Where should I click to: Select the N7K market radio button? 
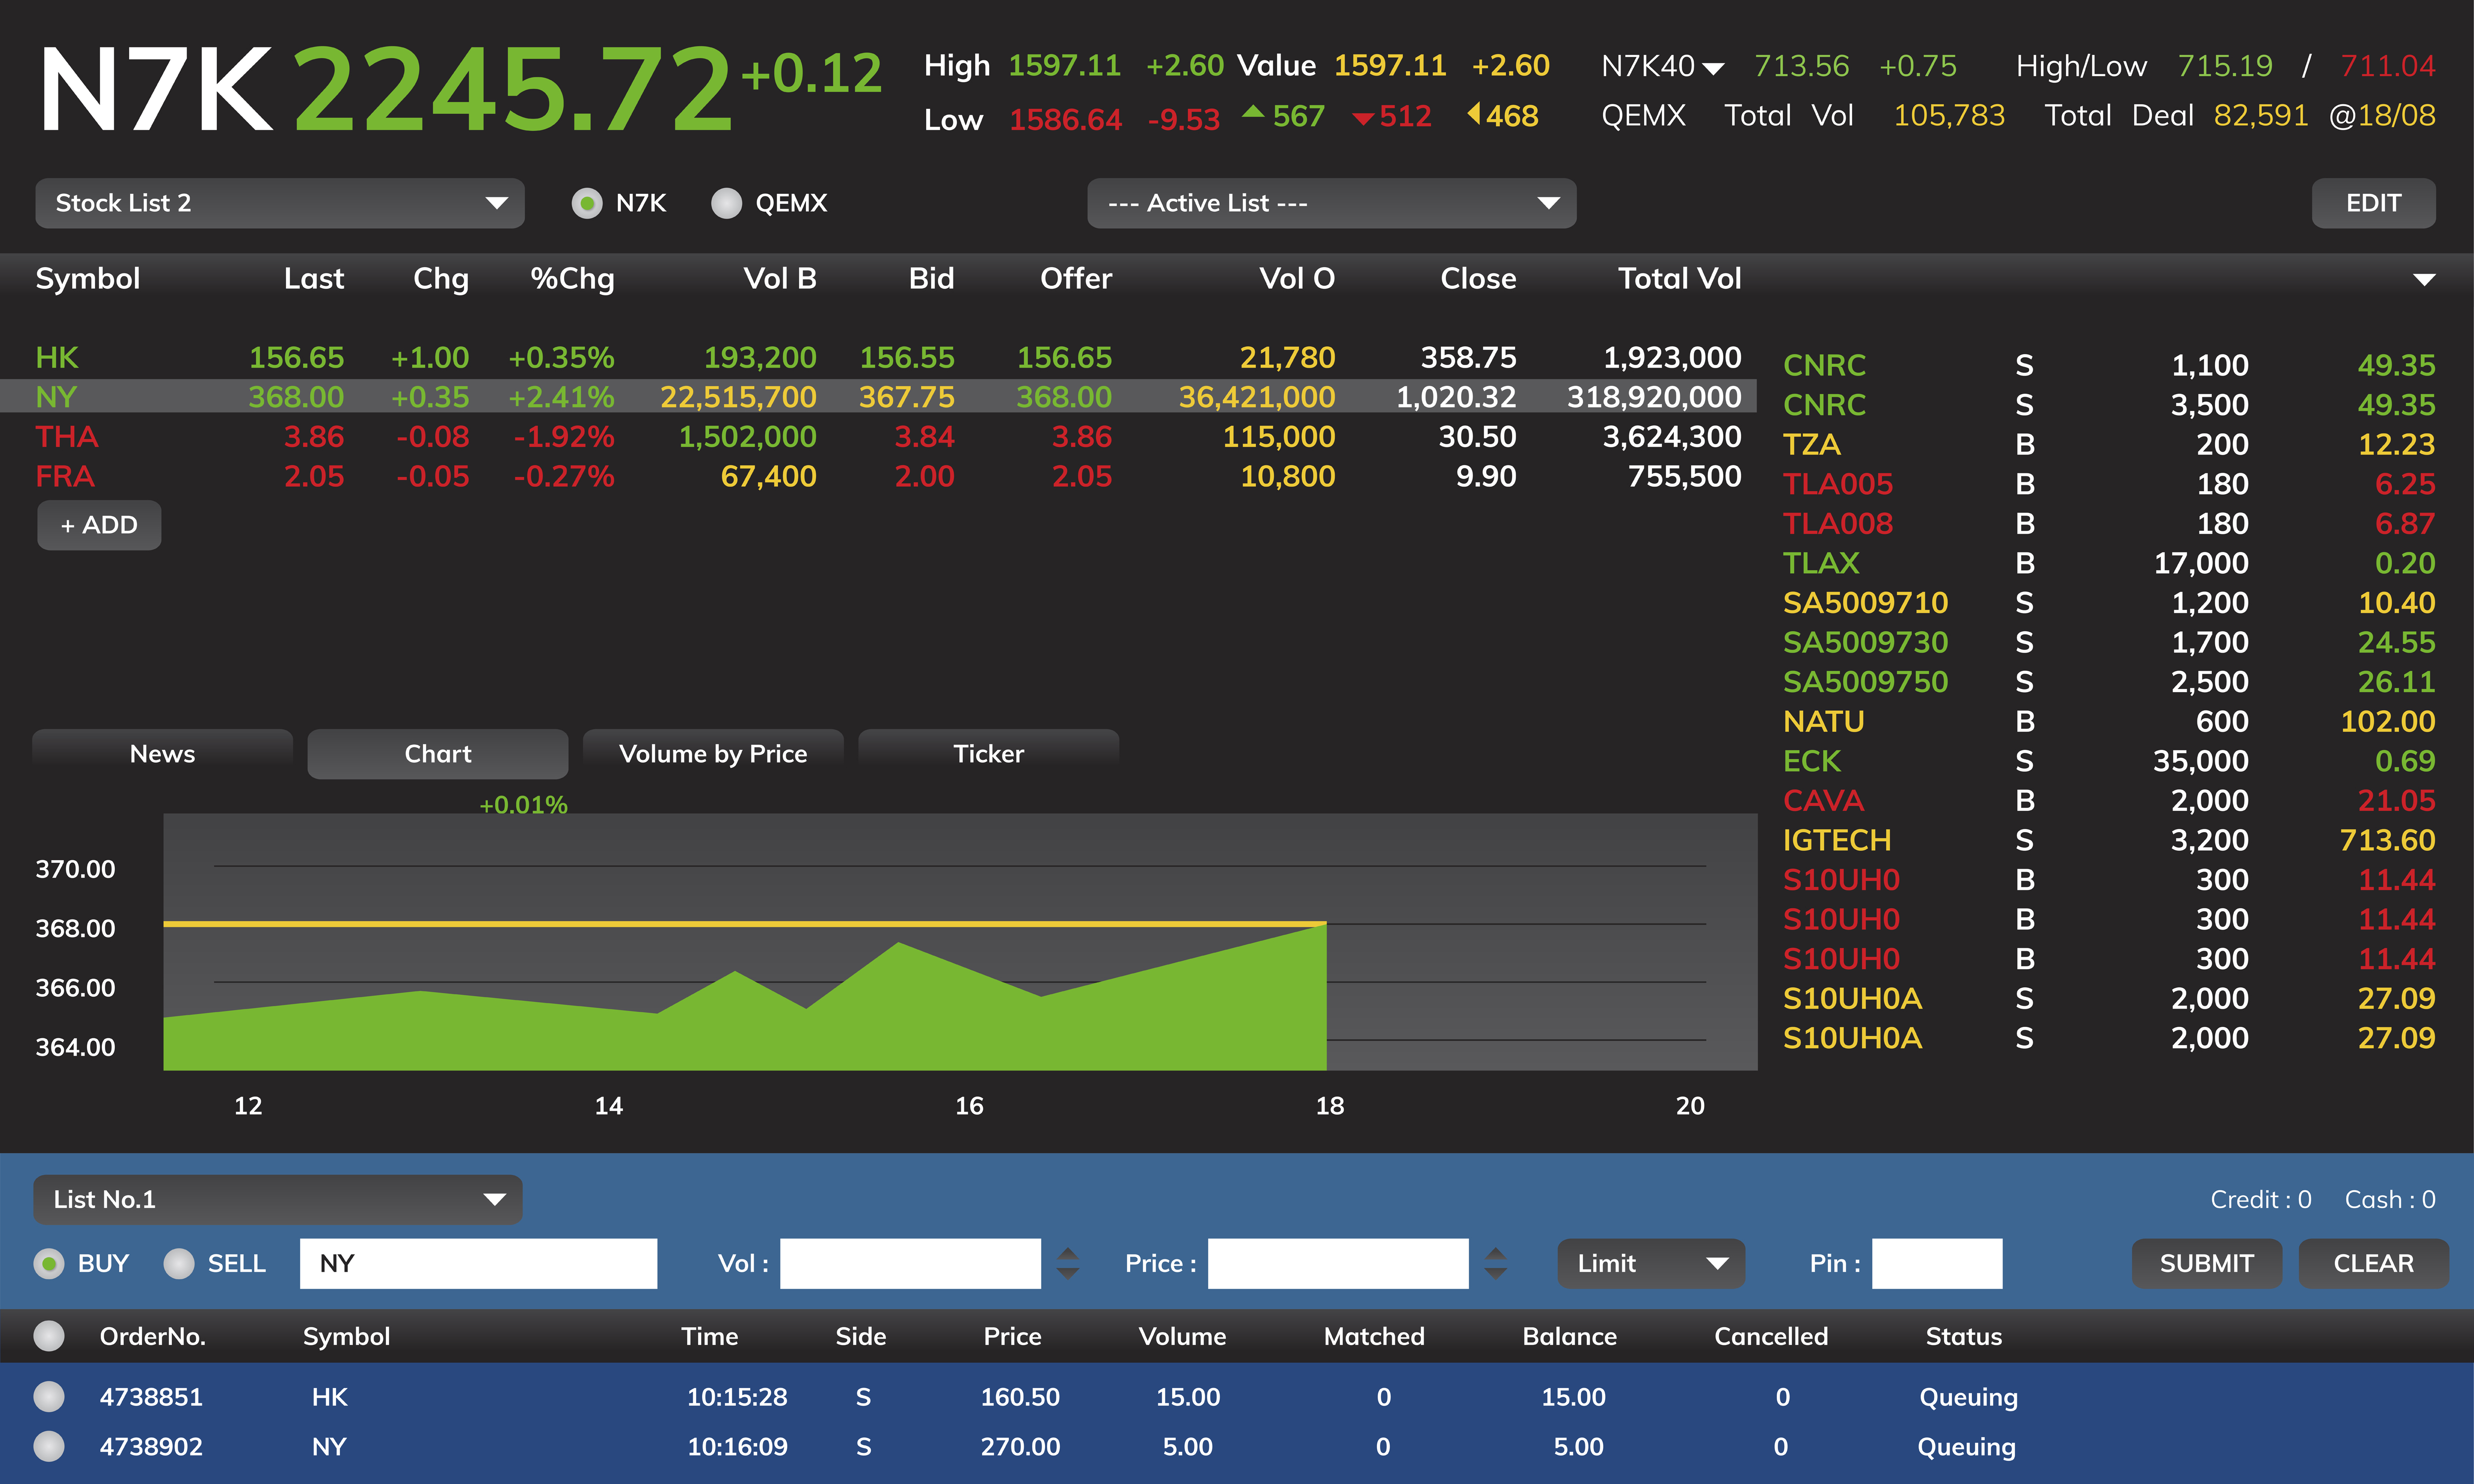587,203
